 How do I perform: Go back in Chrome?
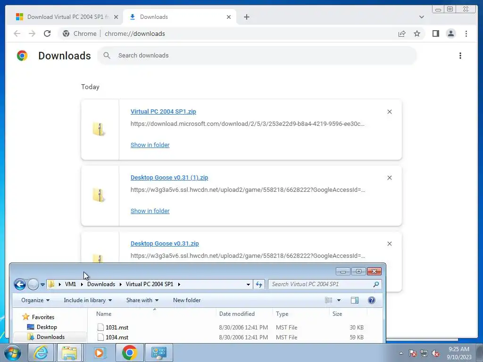(x=17, y=33)
